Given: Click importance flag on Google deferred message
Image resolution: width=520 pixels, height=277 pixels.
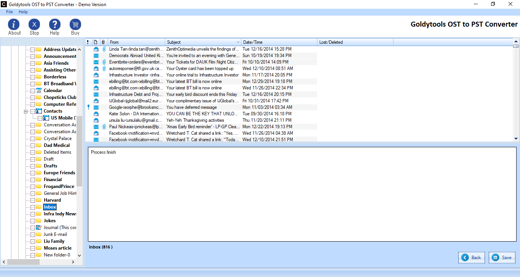Looking at the screenshot, I should click(88, 107).
